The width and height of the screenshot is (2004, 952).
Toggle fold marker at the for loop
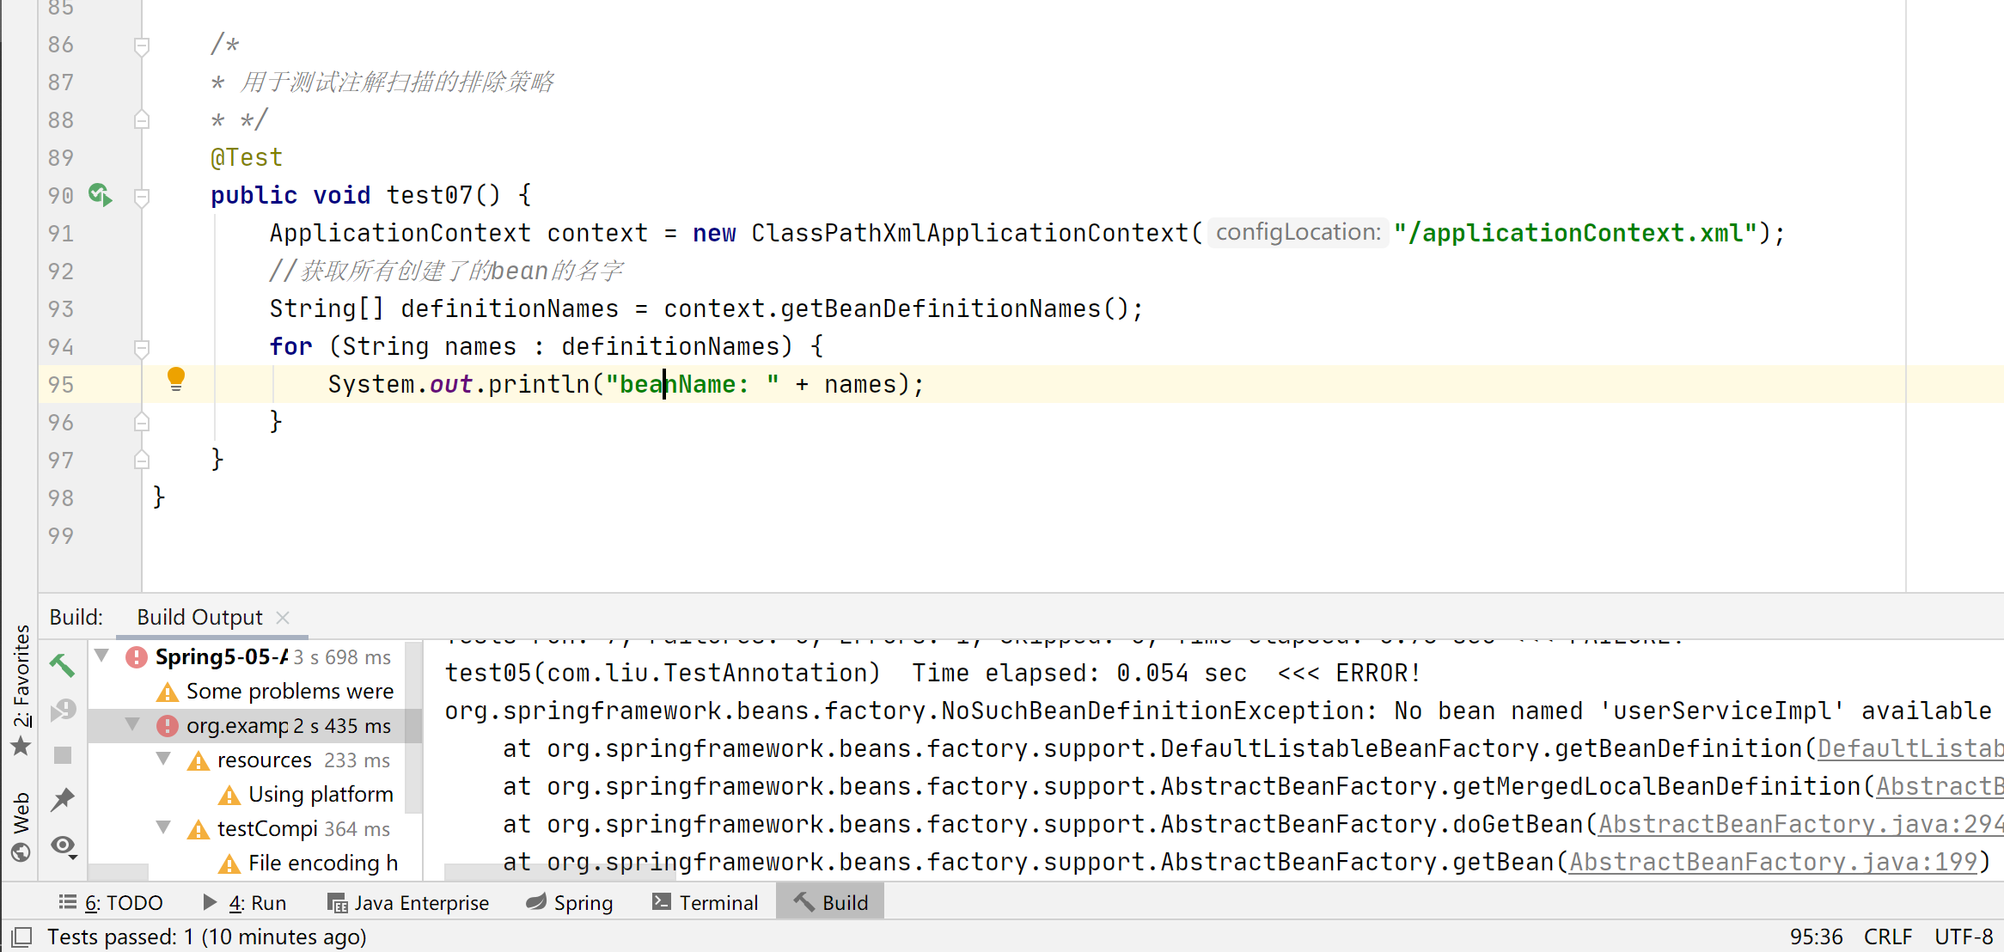[142, 347]
